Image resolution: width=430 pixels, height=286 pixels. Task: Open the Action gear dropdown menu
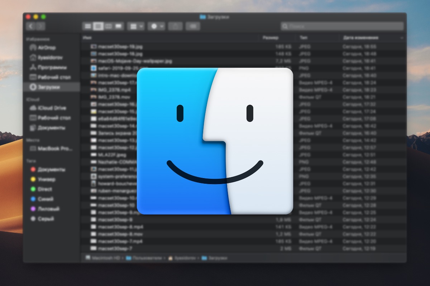pyautogui.click(x=157, y=26)
